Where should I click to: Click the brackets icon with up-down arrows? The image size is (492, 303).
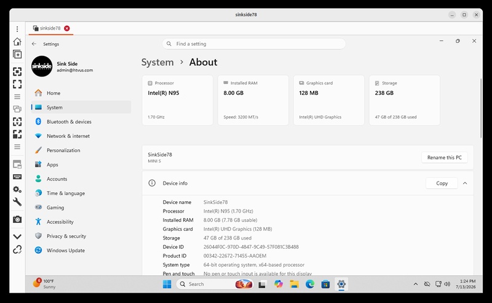[17, 122]
